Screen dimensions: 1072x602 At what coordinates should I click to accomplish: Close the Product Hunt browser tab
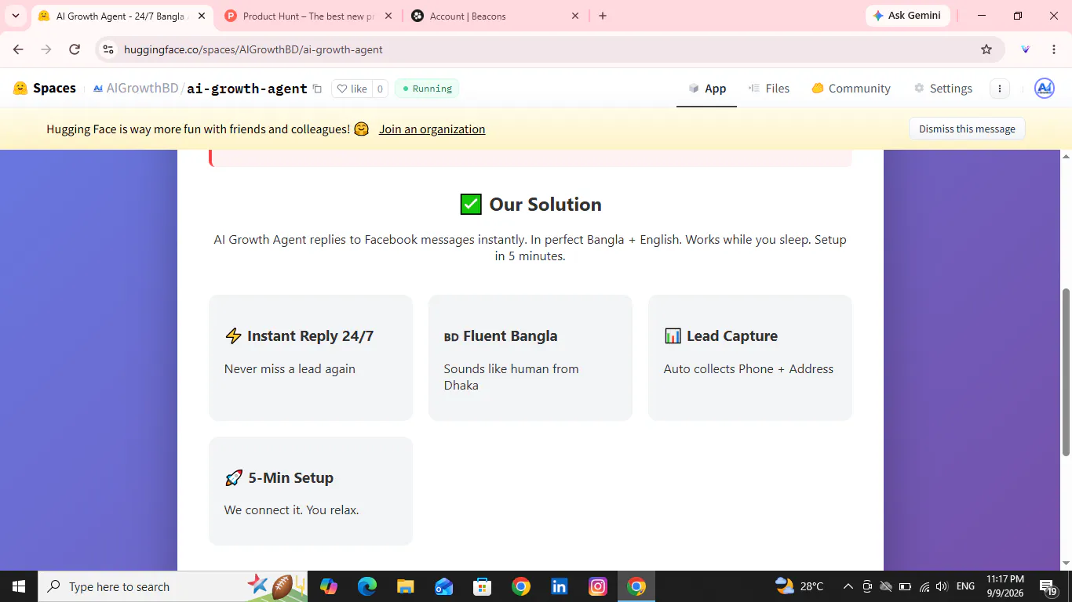pos(388,16)
